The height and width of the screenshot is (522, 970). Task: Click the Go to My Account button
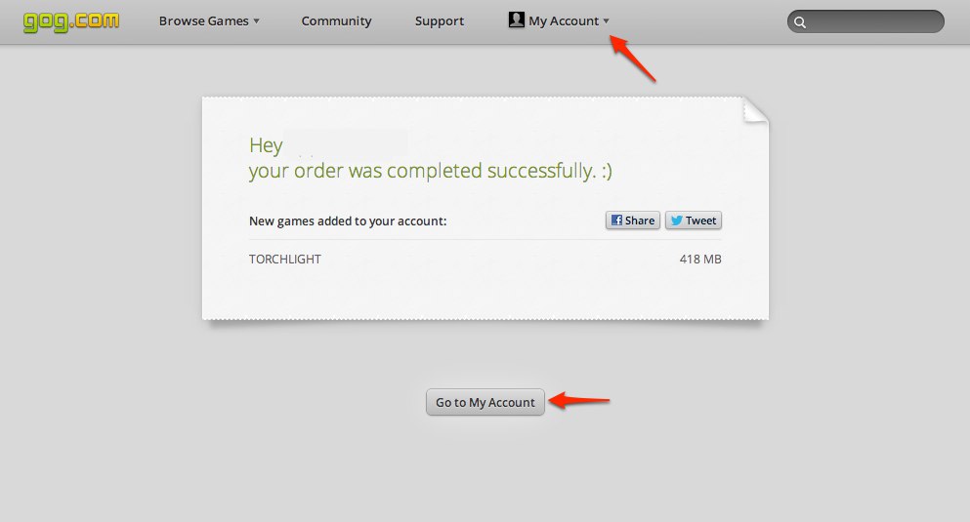click(485, 402)
